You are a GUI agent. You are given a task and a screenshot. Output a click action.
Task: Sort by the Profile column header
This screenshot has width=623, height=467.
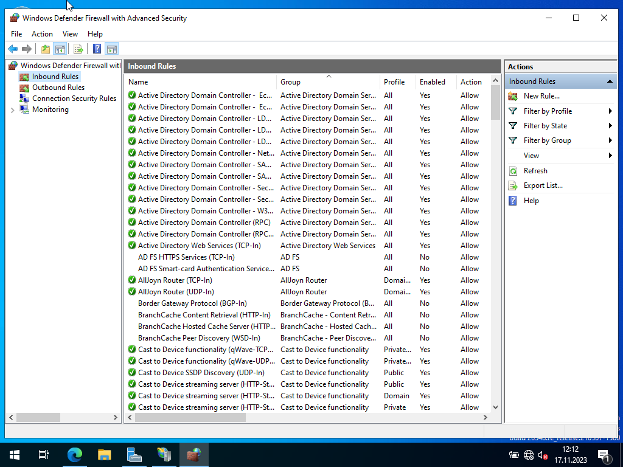coord(398,82)
